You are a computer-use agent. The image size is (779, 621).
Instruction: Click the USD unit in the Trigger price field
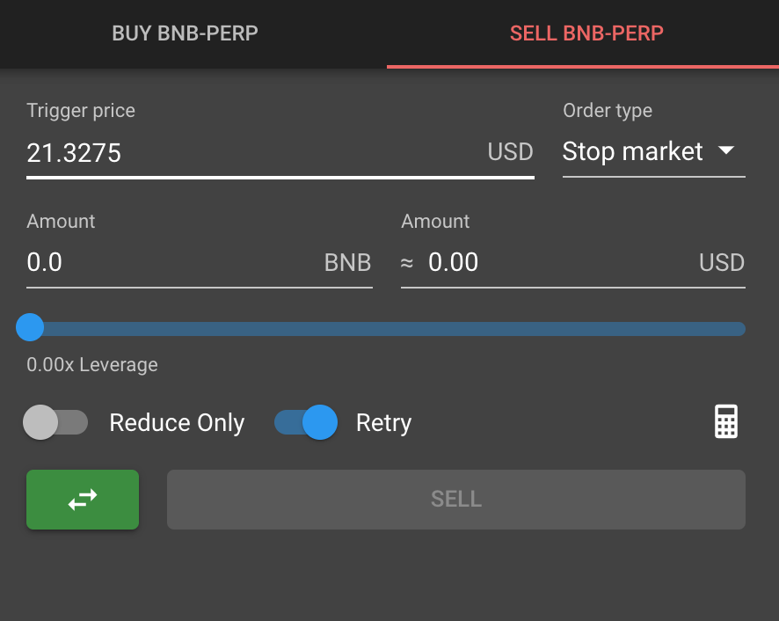(510, 151)
